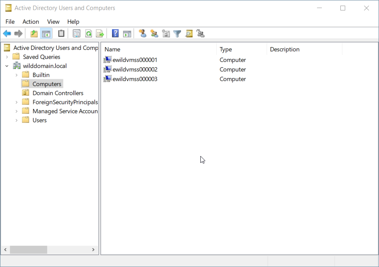
Task: Expand the ForeignSecurityPrincipals container
Action: click(16, 103)
